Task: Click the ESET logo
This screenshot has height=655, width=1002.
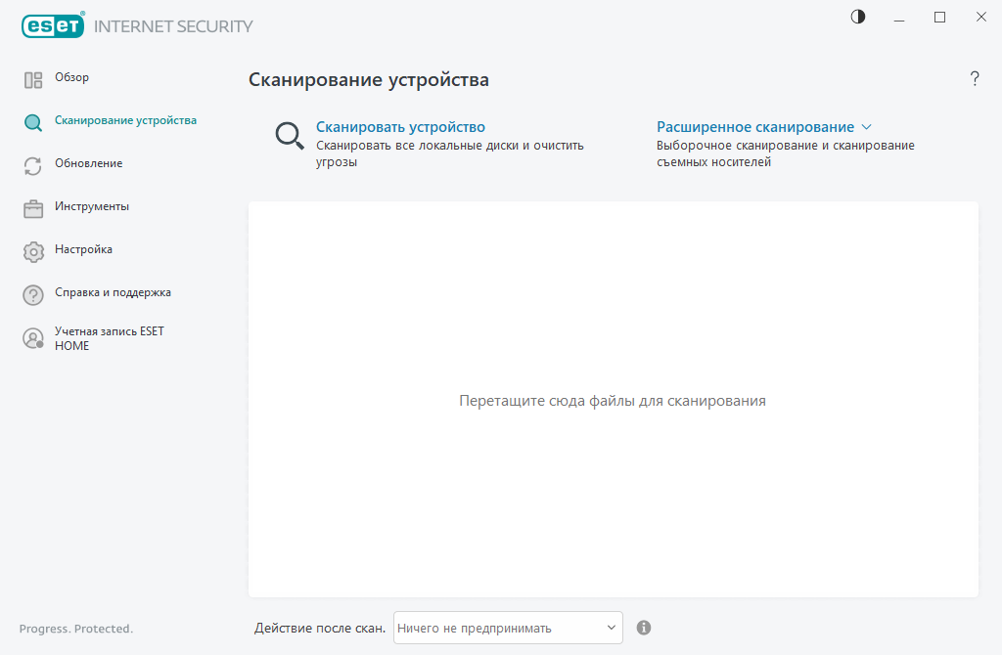Action: [x=53, y=25]
